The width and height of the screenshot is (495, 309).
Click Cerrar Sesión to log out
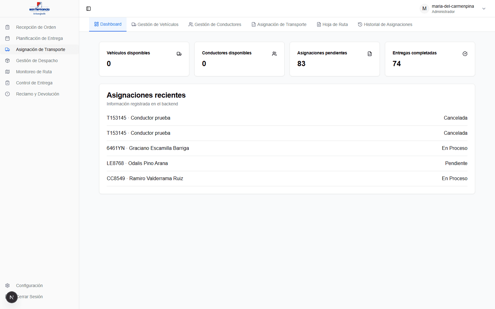tap(39, 297)
